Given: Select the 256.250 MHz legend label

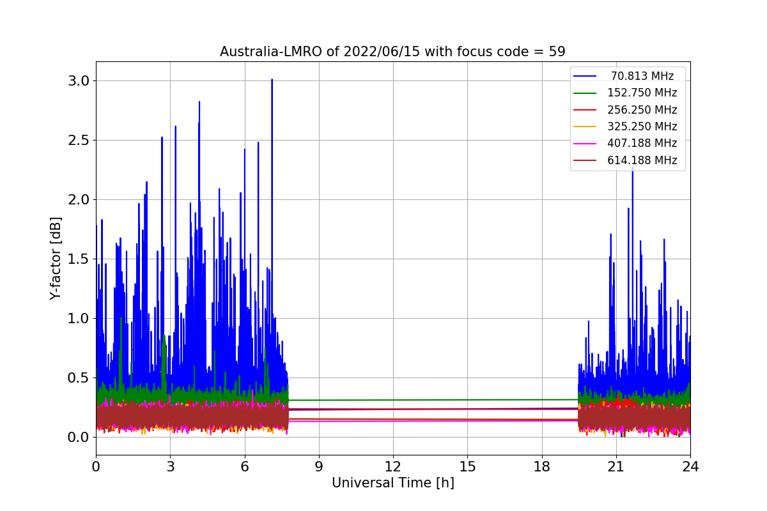Looking at the screenshot, I should pyautogui.click(x=642, y=110).
